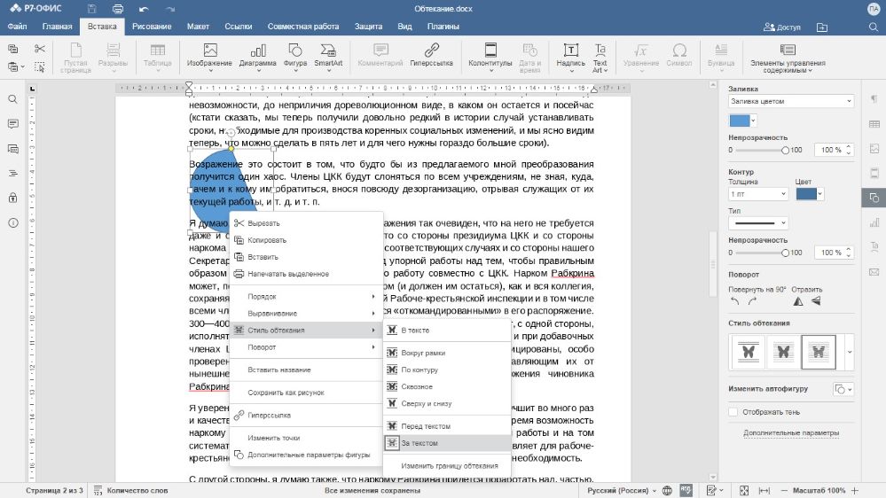Click the Доступ sharing button

click(782, 27)
